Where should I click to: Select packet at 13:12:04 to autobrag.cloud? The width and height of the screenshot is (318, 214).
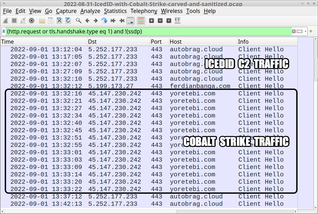click(149, 49)
